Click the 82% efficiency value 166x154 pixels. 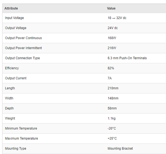point(111,68)
